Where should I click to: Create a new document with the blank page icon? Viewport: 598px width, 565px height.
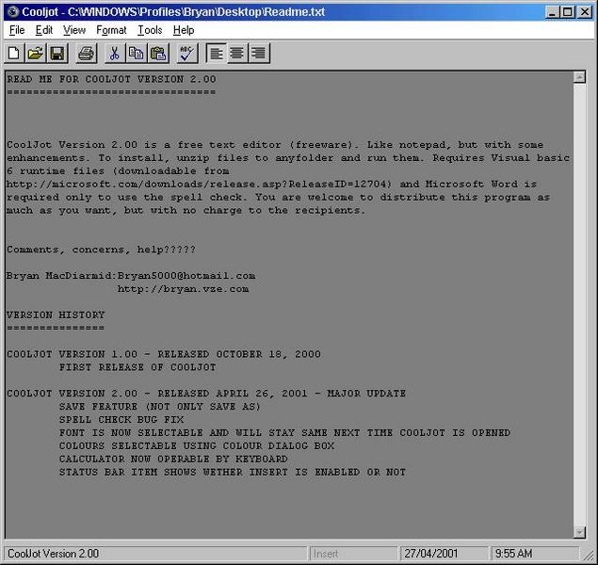[14, 53]
